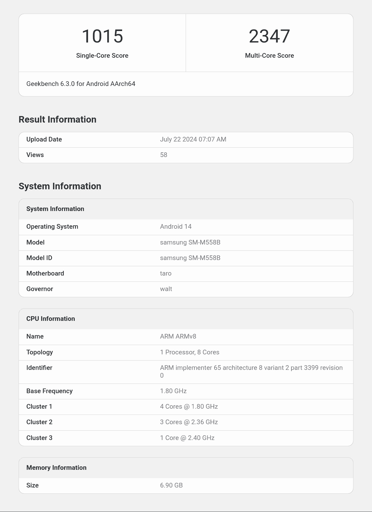Click the Cluster 3 value 1 Core @ 2.40 GHz

click(187, 438)
